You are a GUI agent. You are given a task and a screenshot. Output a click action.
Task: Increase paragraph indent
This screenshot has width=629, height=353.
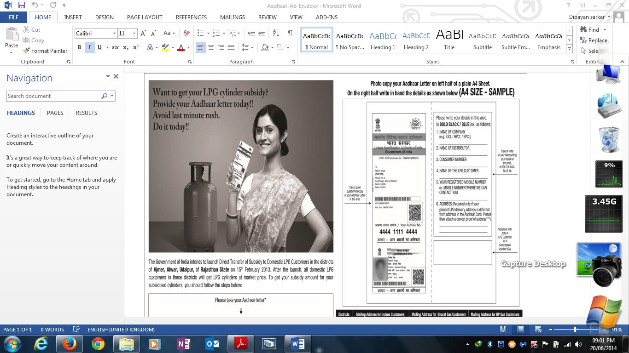click(x=262, y=33)
